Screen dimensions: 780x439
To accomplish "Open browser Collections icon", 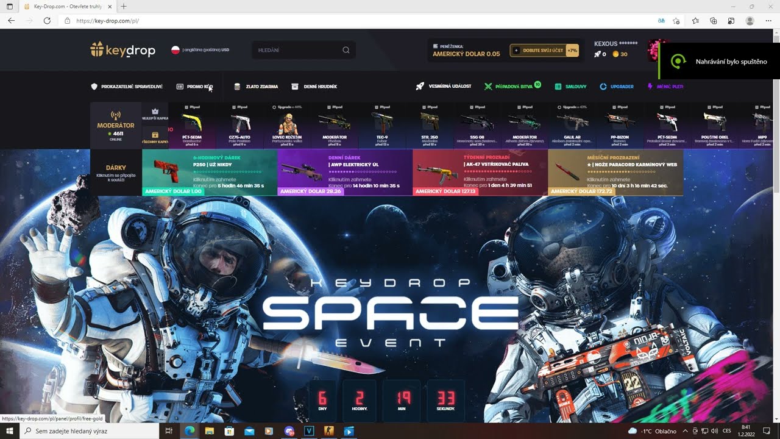I will point(714,21).
